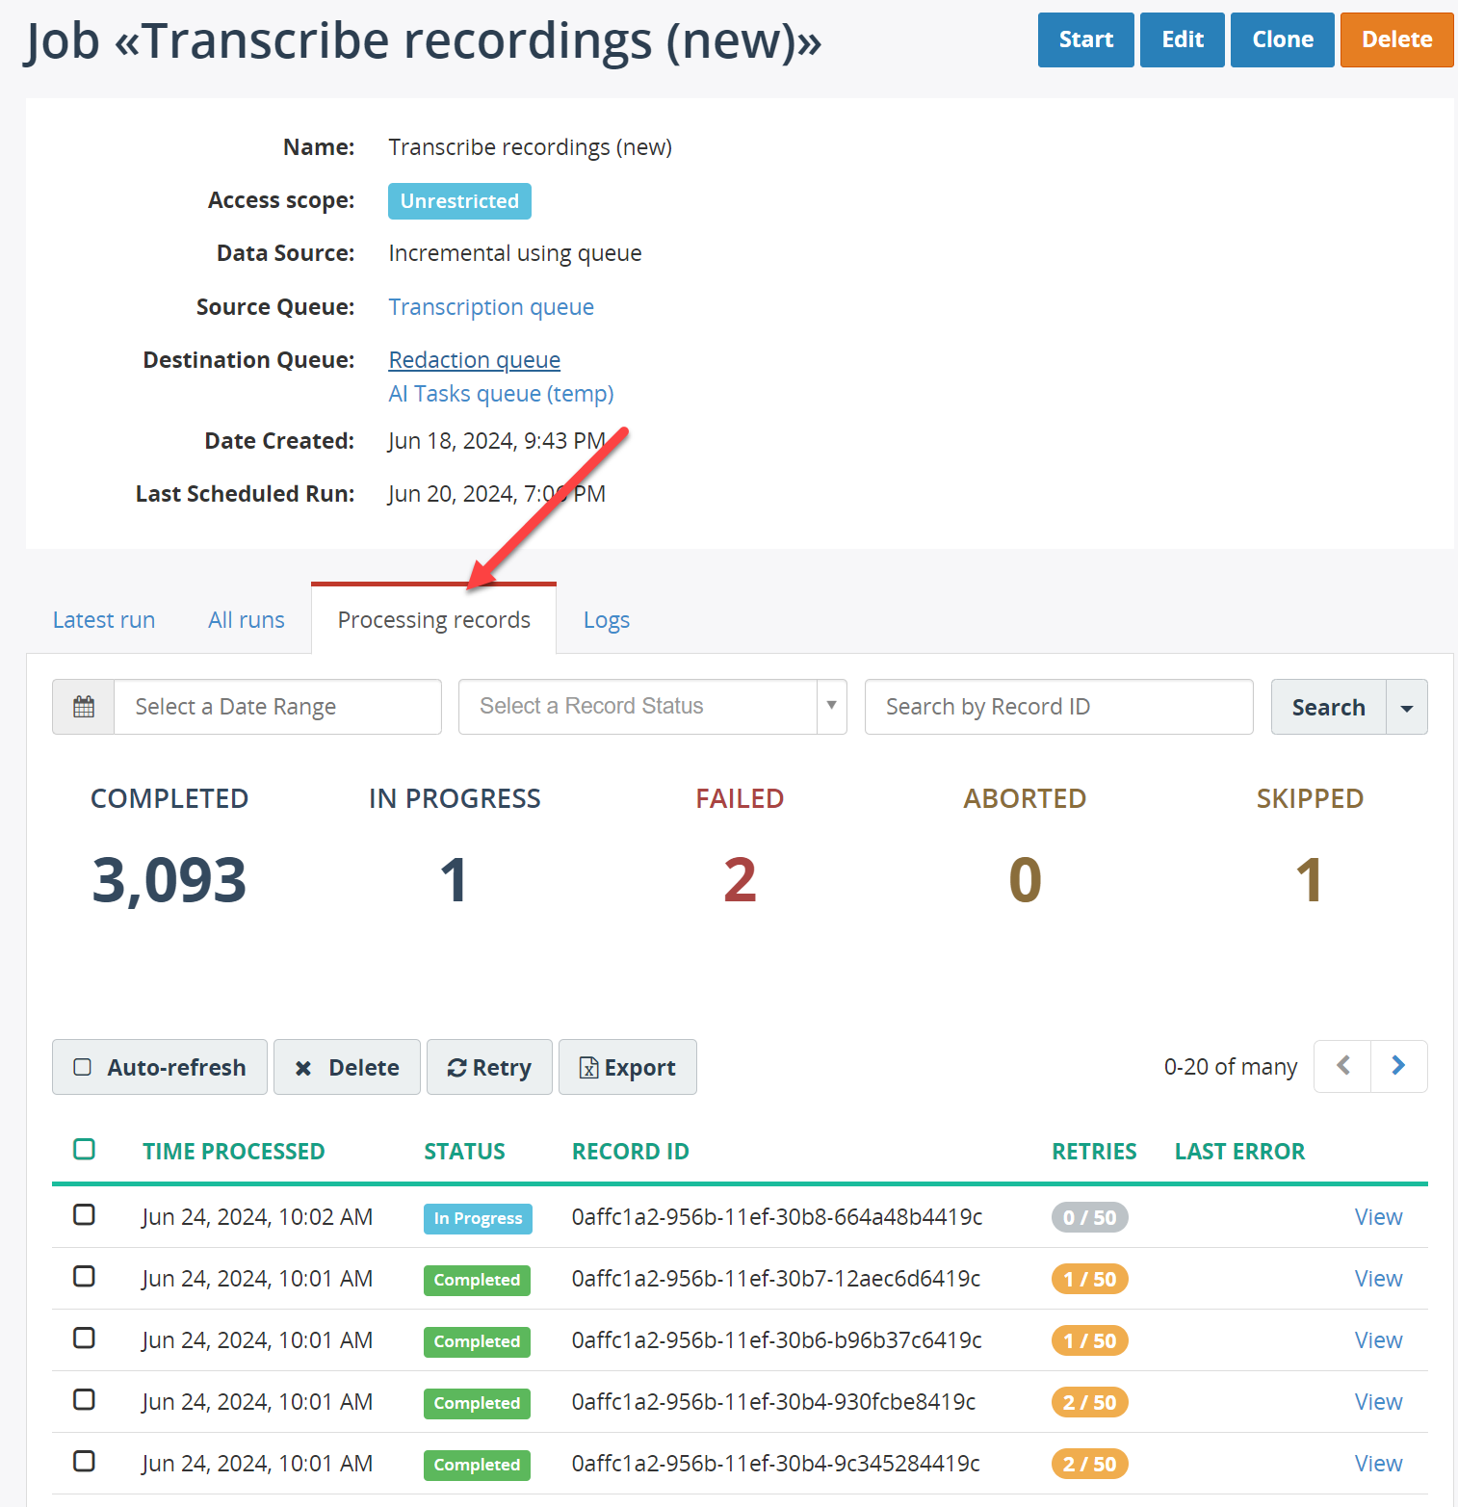Click the ABORTED count label
Image resolution: width=1458 pixels, height=1507 pixels.
pos(1025,798)
